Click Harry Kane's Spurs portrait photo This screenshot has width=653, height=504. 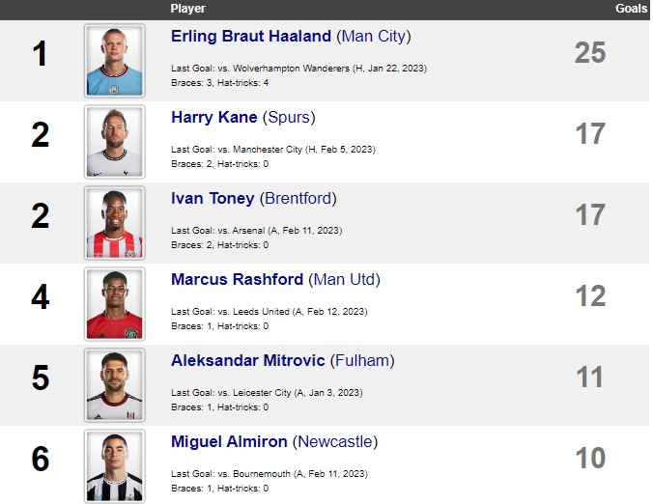click(115, 142)
